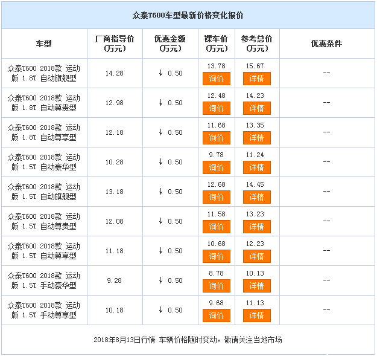Open 详情 for the 1.8T 自动尊享型
377x356 pixels.
pos(257,138)
